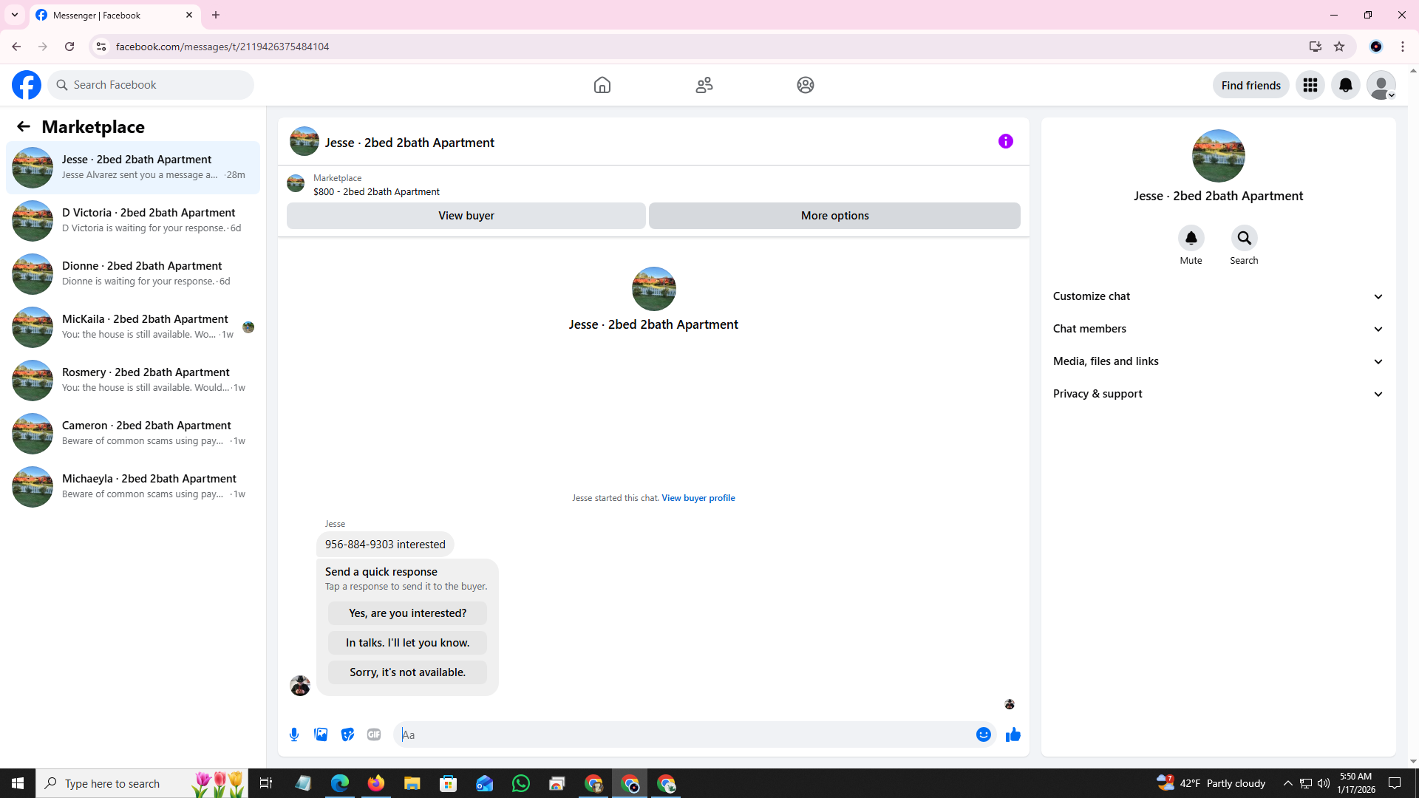Open the sticker picker icon
The height and width of the screenshot is (798, 1419).
coord(347,734)
